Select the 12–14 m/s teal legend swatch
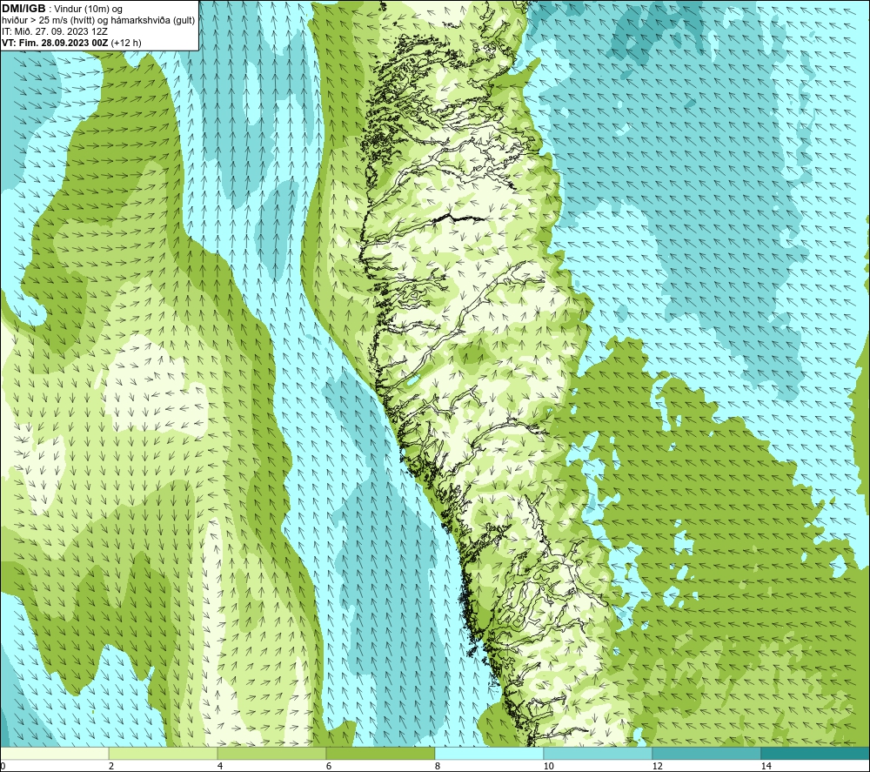 (x=706, y=753)
